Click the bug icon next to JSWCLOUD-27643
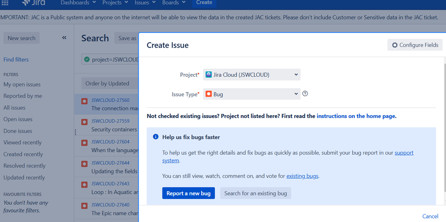Viewport: 446px width, 222px height. [x=84, y=185]
